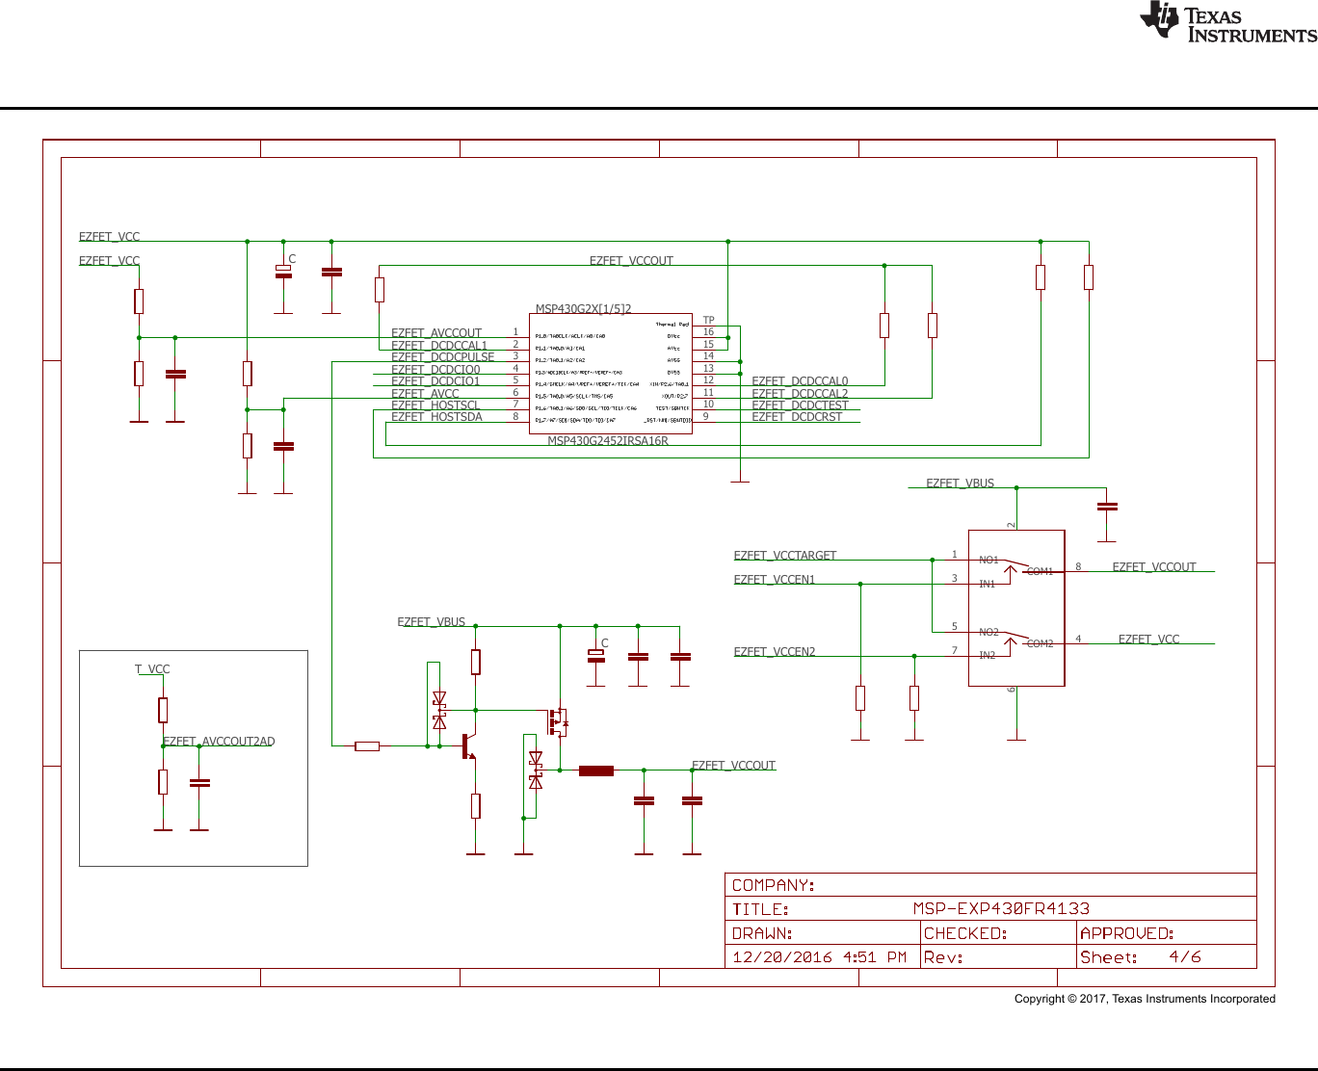Select the horizontal resistor at transistor base
The image size is (1318, 1071).
tap(367, 746)
